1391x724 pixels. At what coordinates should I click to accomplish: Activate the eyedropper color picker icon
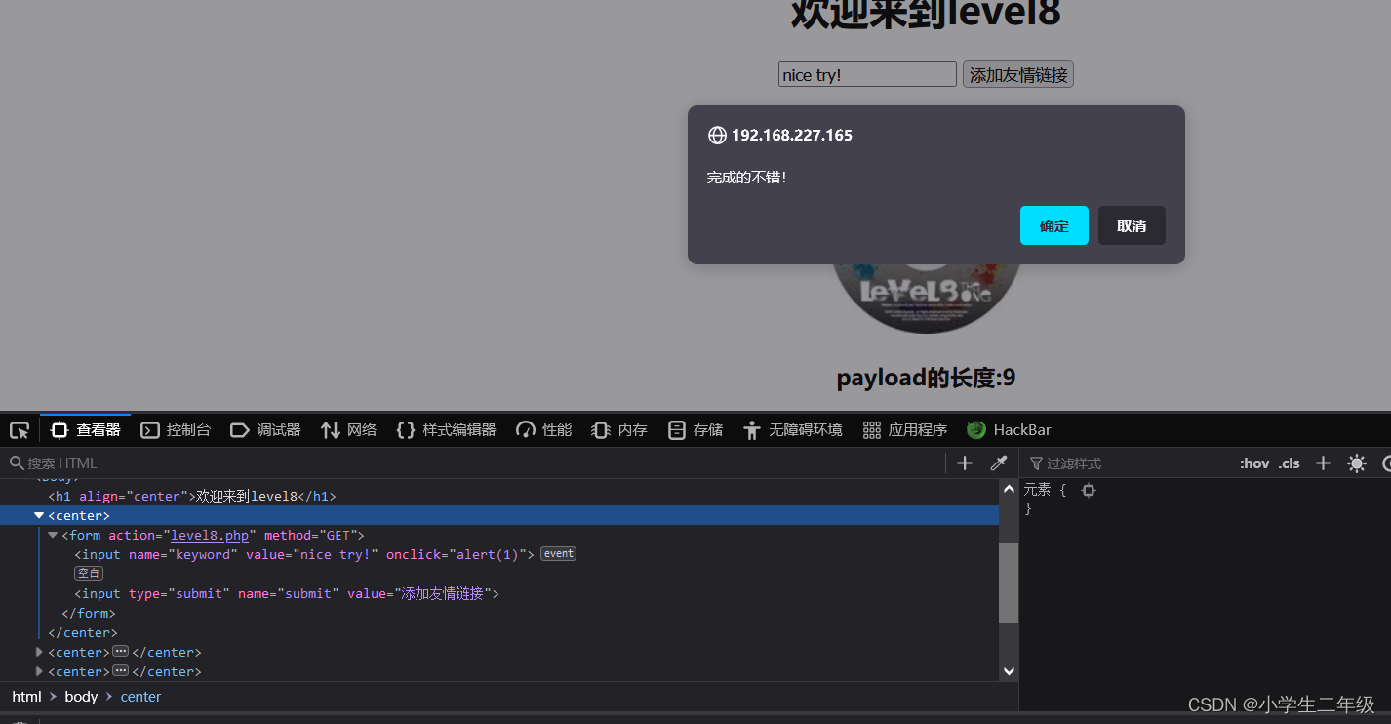[x=999, y=463]
